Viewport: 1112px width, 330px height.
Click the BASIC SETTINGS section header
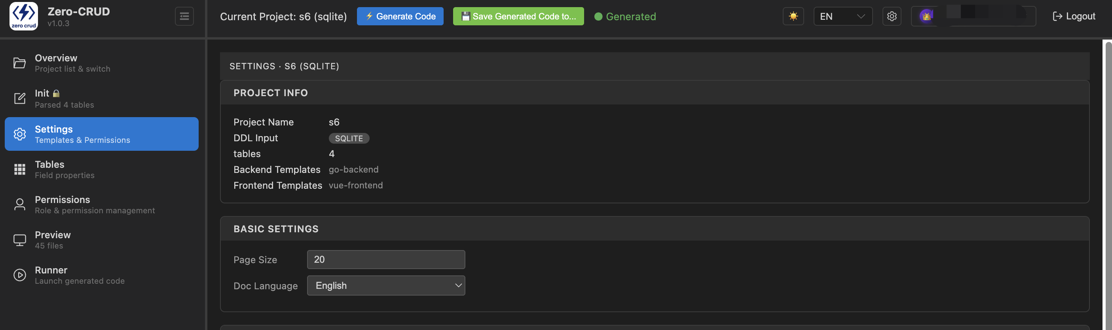655,229
